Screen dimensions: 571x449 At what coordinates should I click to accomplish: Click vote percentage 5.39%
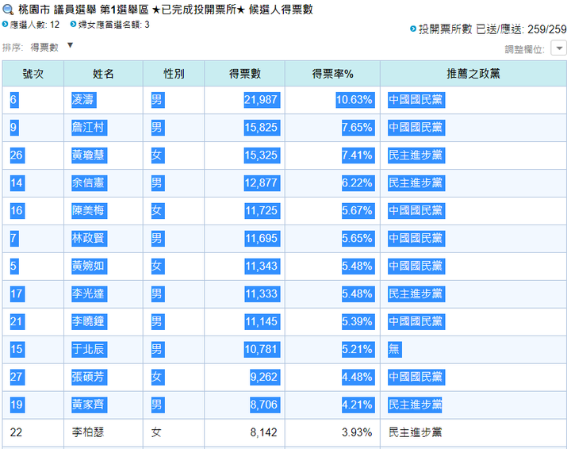tap(358, 321)
